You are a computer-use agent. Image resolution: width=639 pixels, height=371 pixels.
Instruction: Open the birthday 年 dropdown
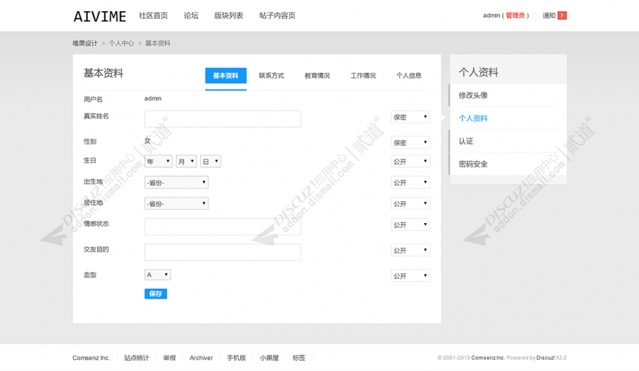159,161
